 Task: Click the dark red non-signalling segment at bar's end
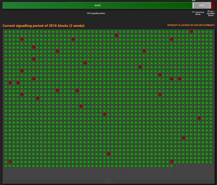click(x=213, y=5)
